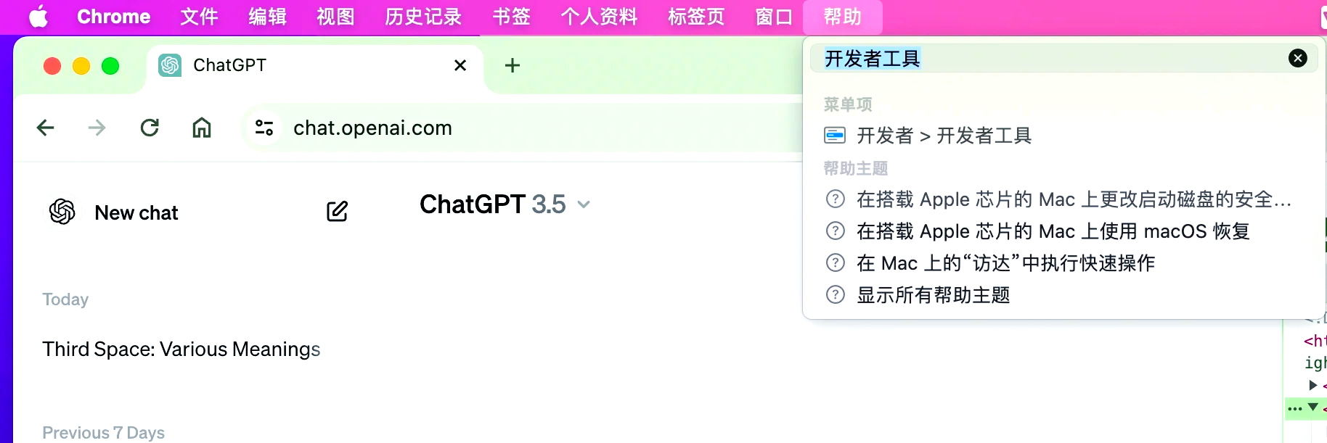This screenshot has height=443, width=1327.
Task: Reload the current page
Action: coord(150,128)
